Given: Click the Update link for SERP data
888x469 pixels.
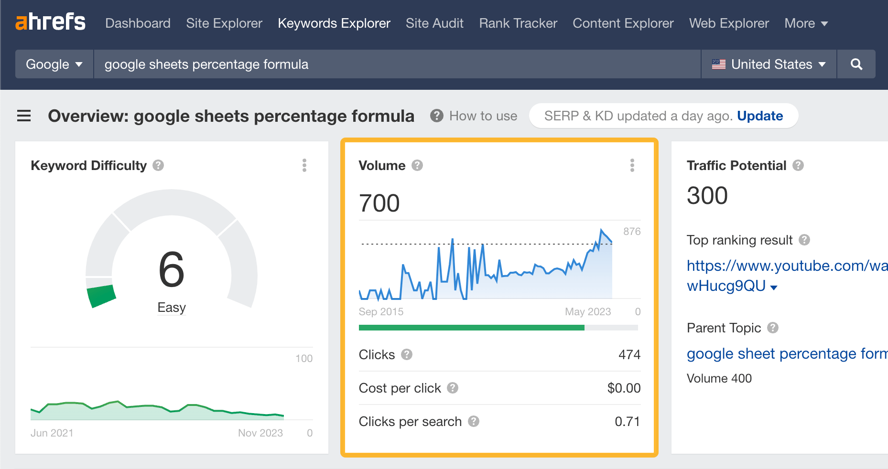Looking at the screenshot, I should pos(759,116).
